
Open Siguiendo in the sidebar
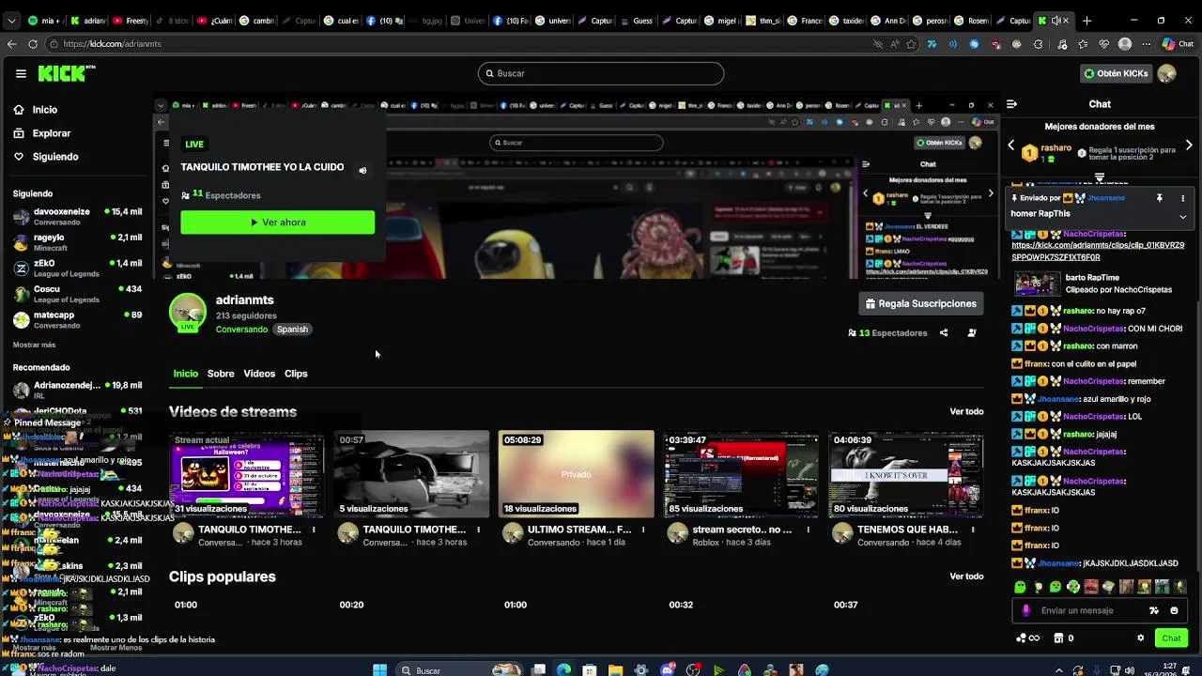pos(54,157)
